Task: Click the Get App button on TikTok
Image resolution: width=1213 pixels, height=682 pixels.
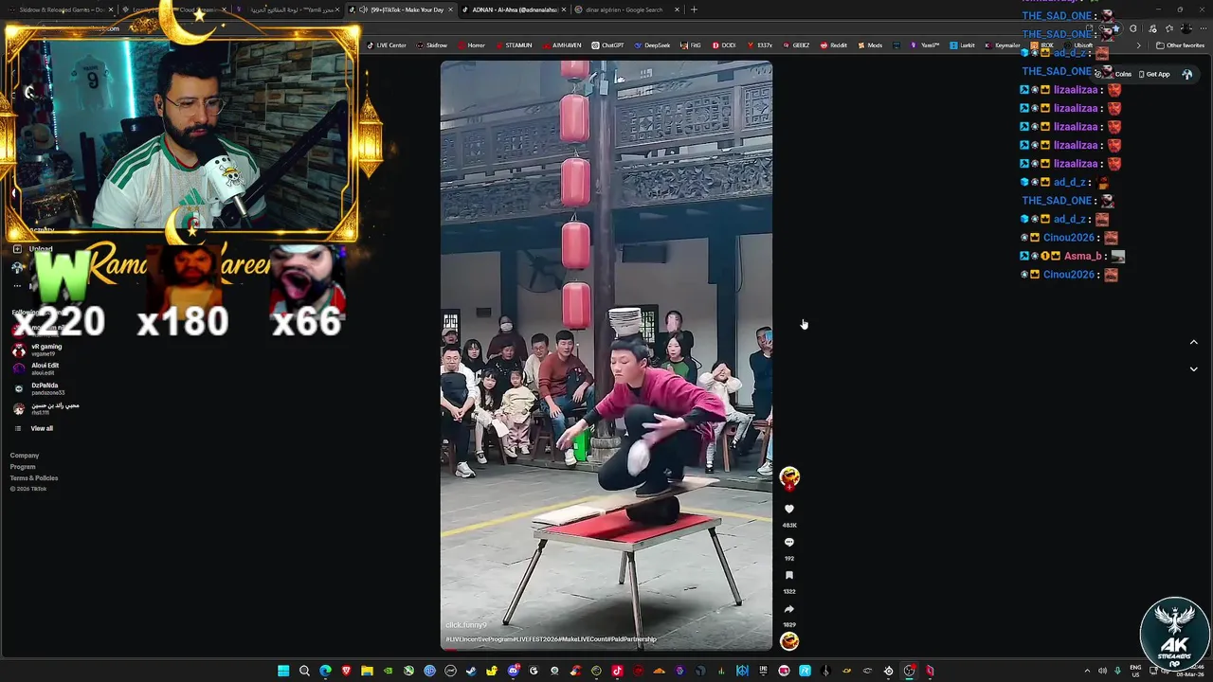Action: tap(1154, 74)
